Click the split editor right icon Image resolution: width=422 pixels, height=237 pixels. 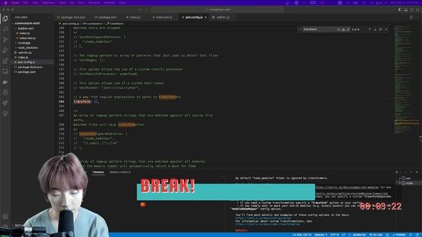pos(411,17)
